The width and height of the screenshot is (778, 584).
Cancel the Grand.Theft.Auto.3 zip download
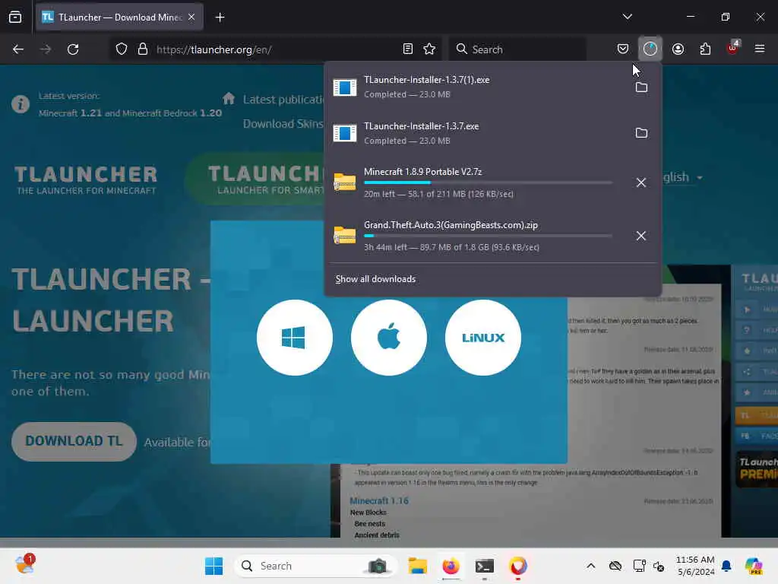coord(641,236)
